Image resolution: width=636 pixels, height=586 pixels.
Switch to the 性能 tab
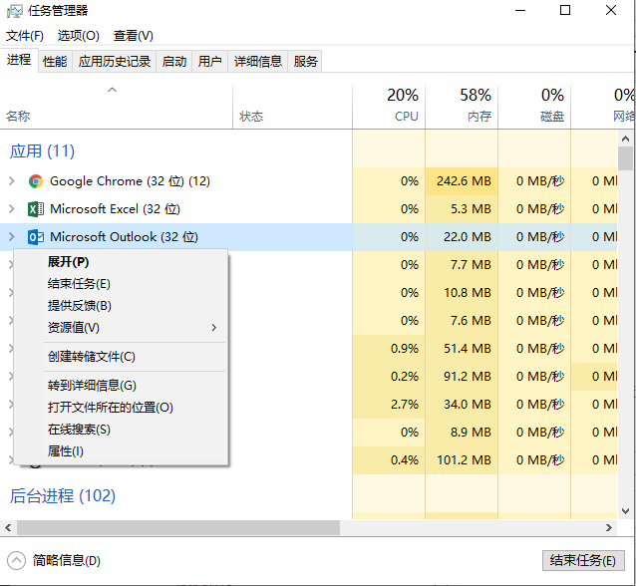(x=55, y=62)
